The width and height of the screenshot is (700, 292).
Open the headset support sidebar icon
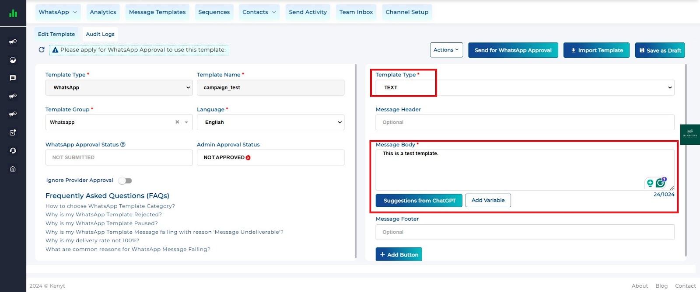13,150
